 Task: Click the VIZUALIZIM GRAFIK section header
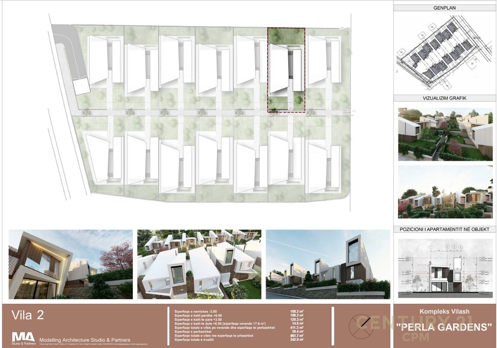click(x=445, y=98)
